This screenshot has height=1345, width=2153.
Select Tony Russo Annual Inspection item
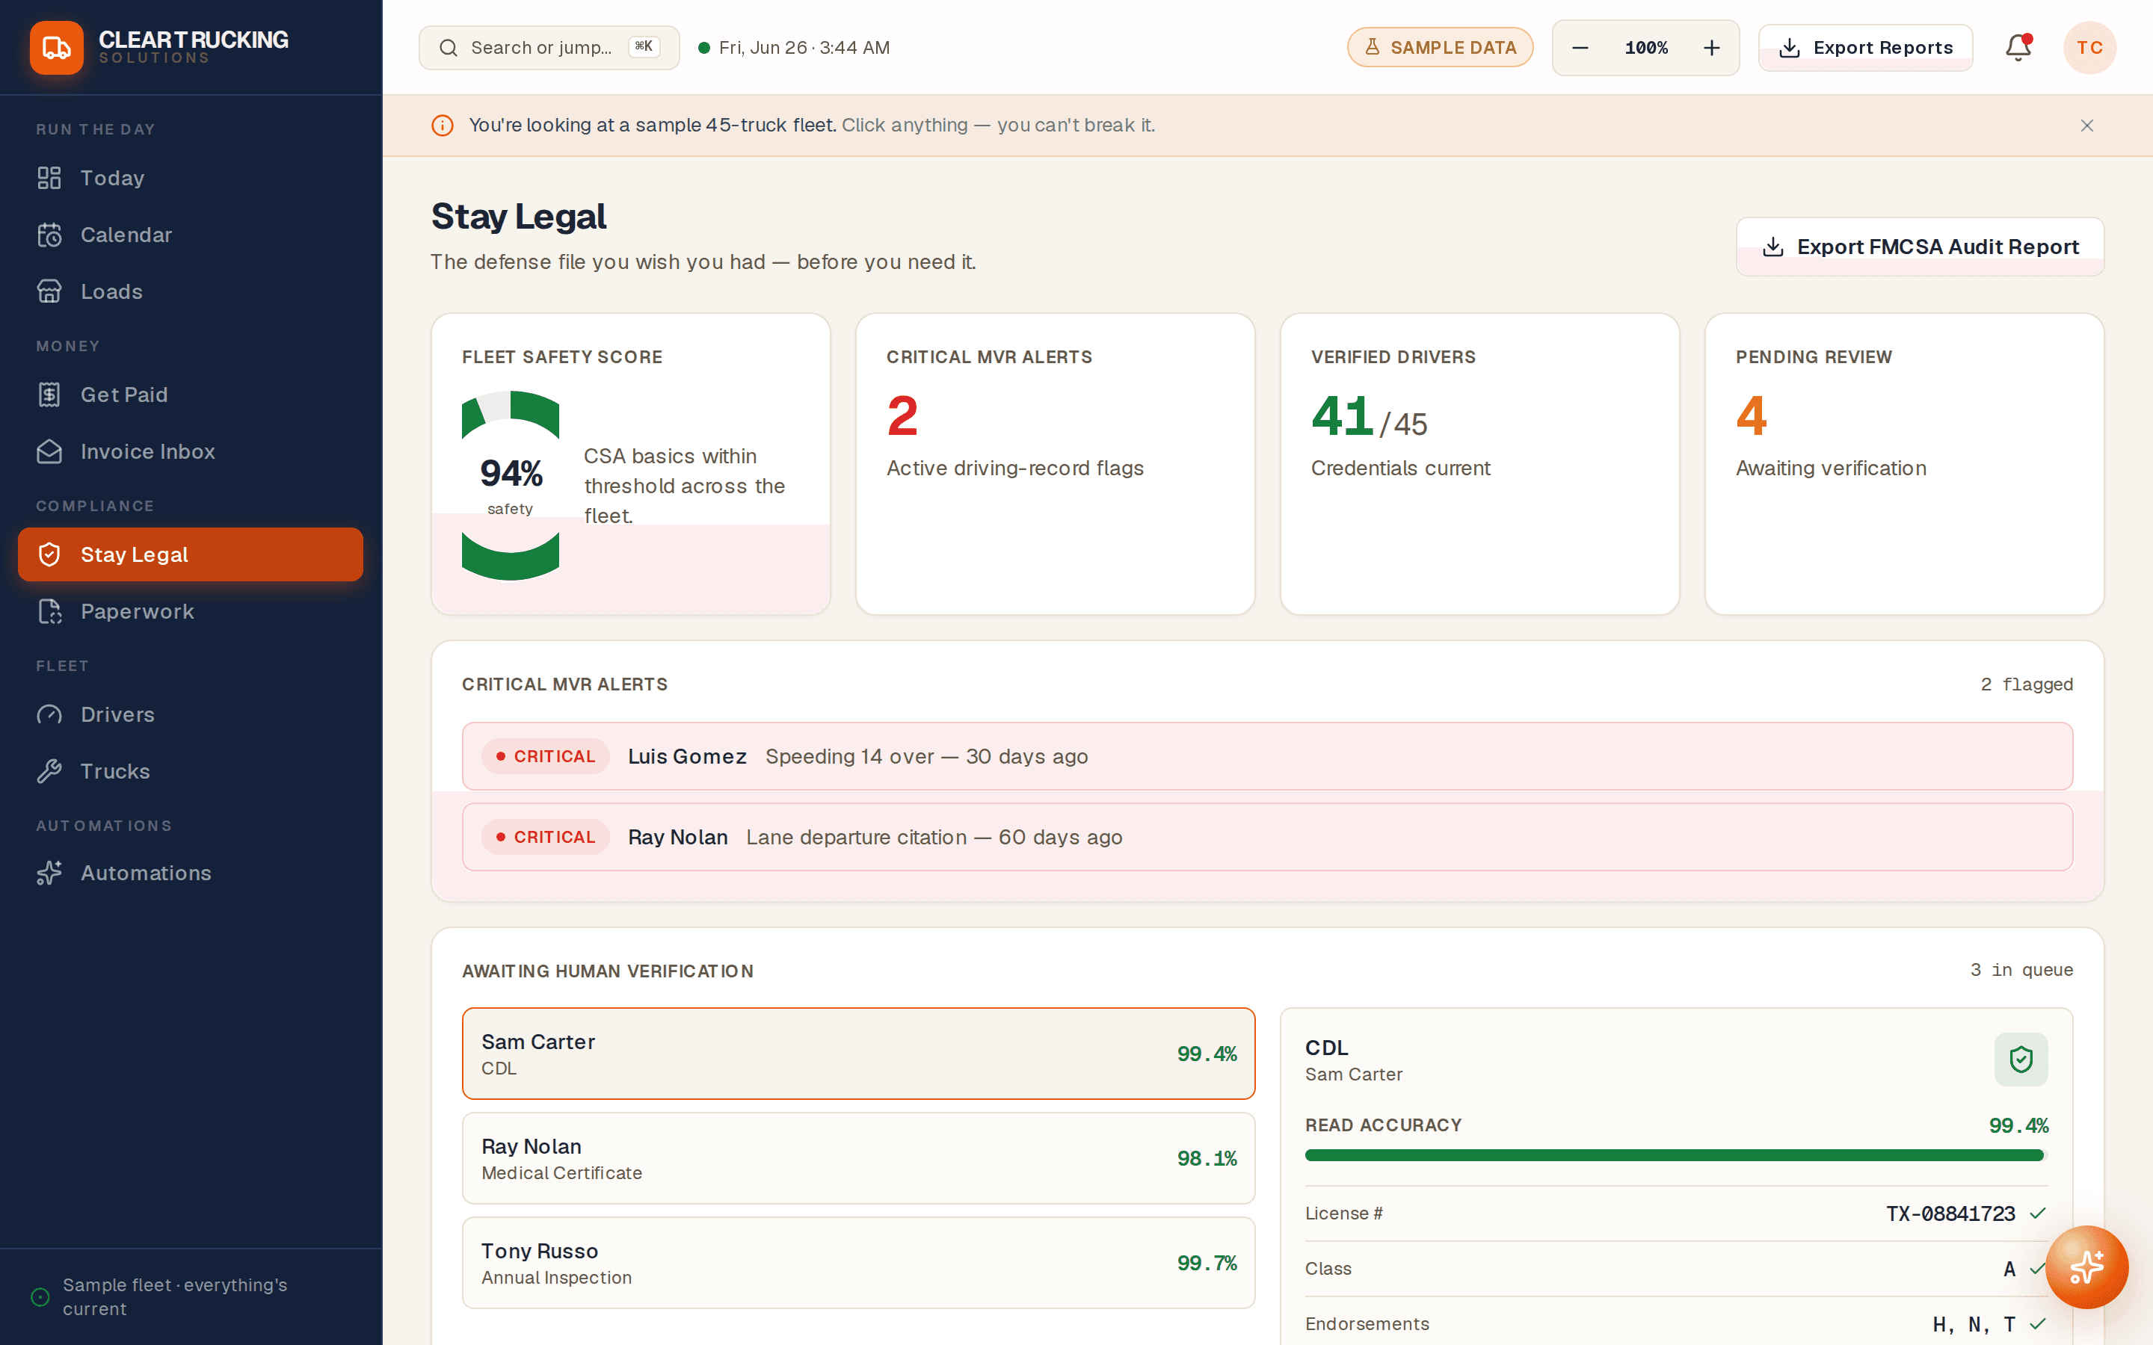click(858, 1263)
